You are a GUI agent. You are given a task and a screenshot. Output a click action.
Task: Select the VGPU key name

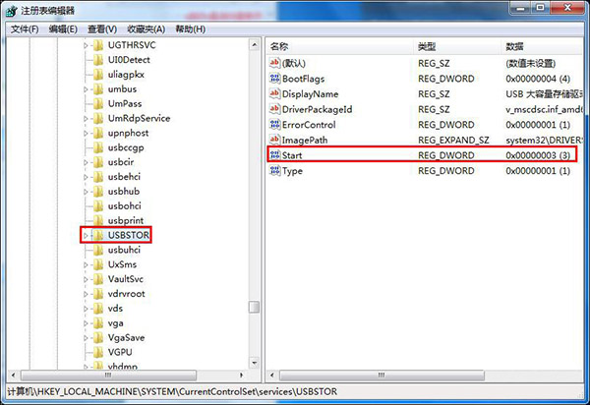(120, 352)
